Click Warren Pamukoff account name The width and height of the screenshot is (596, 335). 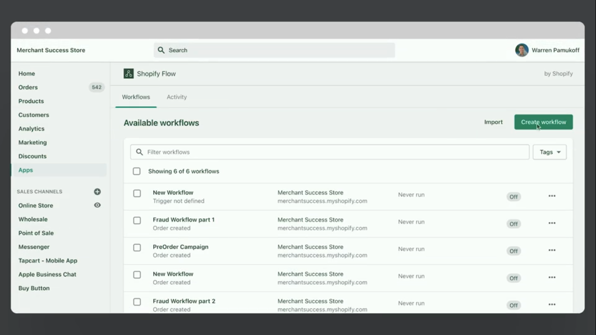(x=555, y=50)
